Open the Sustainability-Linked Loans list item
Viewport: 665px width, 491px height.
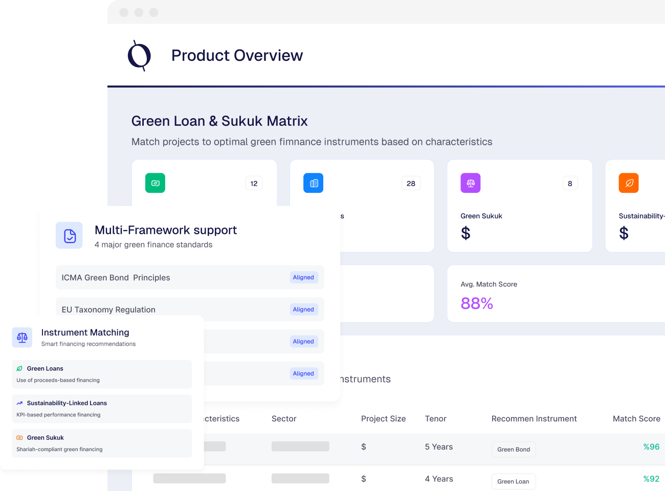pyautogui.click(x=102, y=409)
